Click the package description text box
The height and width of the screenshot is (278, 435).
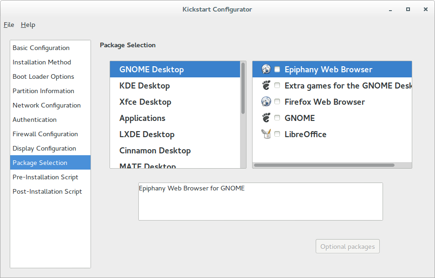click(x=260, y=201)
